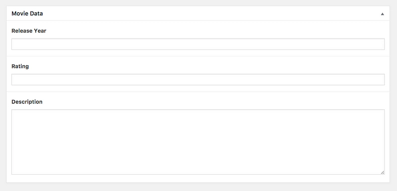
Task: Click the diagonal resize handle in Description
Action: tap(382, 172)
